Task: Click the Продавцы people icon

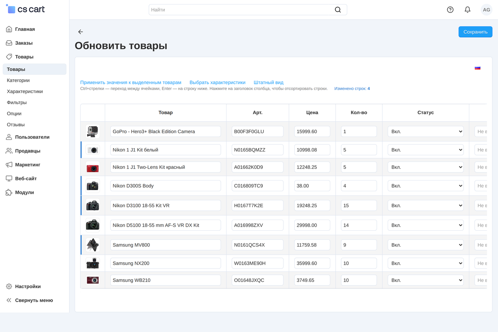Action: click(x=9, y=151)
